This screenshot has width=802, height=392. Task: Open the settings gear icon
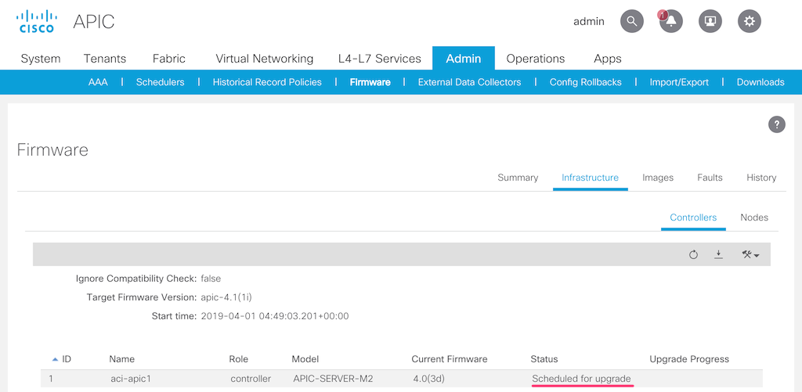click(x=750, y=21)
